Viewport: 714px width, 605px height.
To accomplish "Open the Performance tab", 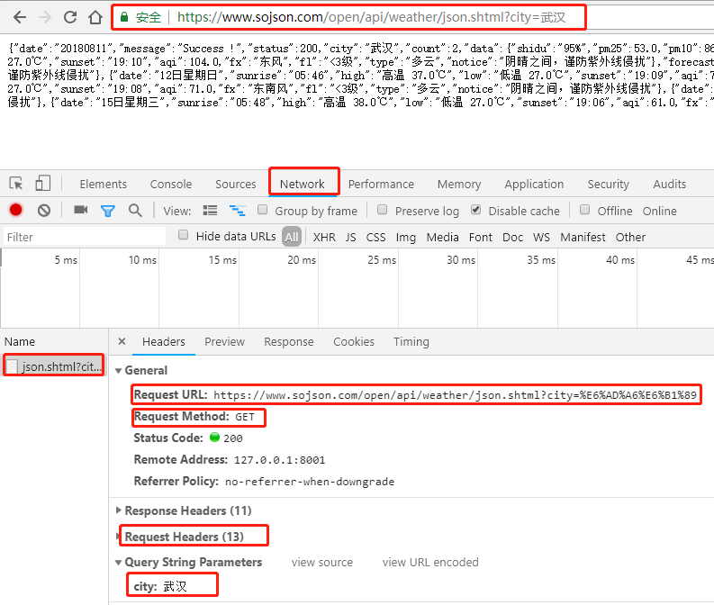I will (x=381, y=184).
